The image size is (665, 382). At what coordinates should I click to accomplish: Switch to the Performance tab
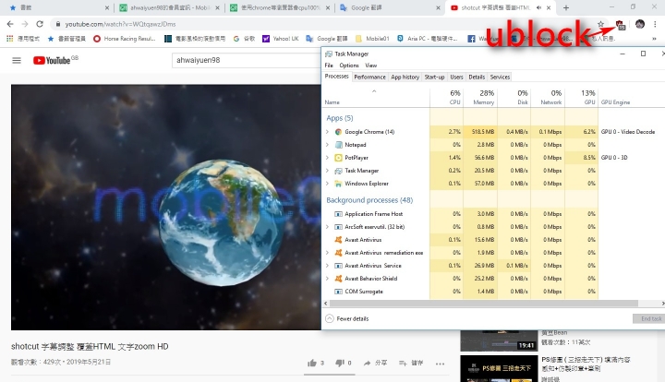point(369,77)
